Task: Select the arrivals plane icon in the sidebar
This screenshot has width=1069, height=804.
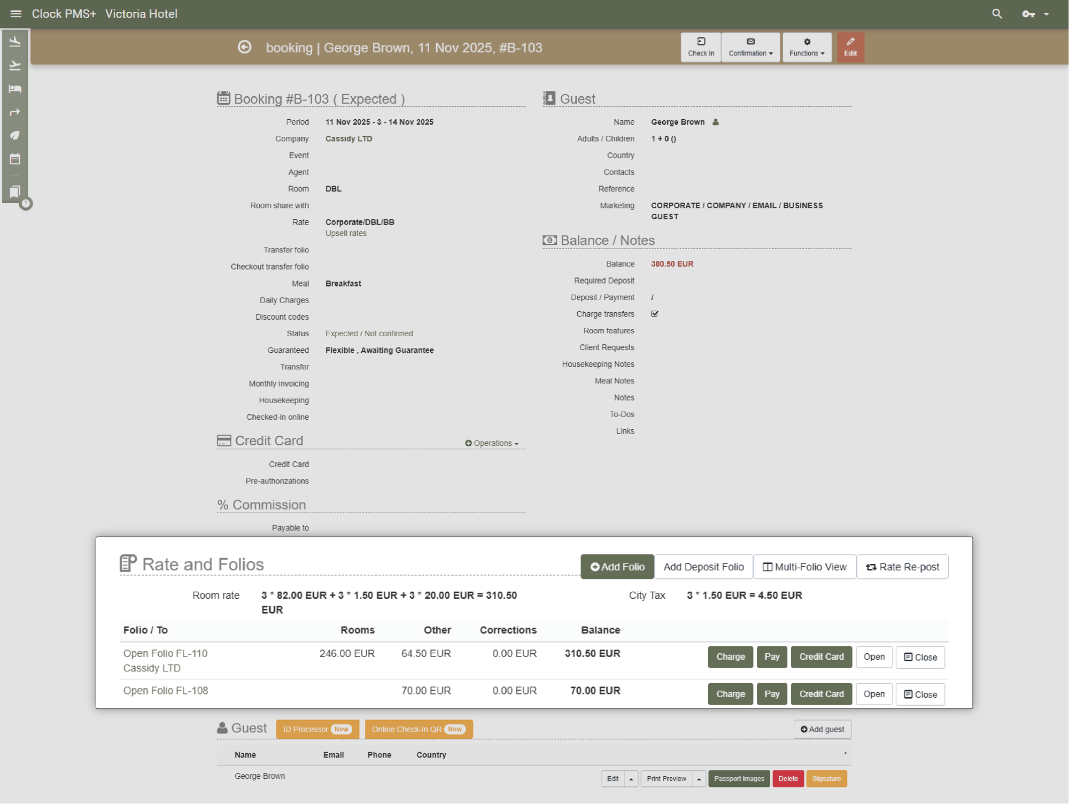Action: pyautogui.click(x=15, y=42)
